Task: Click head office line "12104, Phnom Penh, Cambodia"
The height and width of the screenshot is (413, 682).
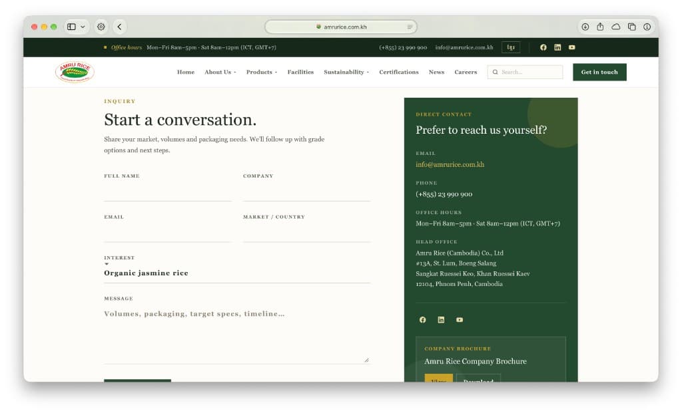Action: tap(459, 284)
